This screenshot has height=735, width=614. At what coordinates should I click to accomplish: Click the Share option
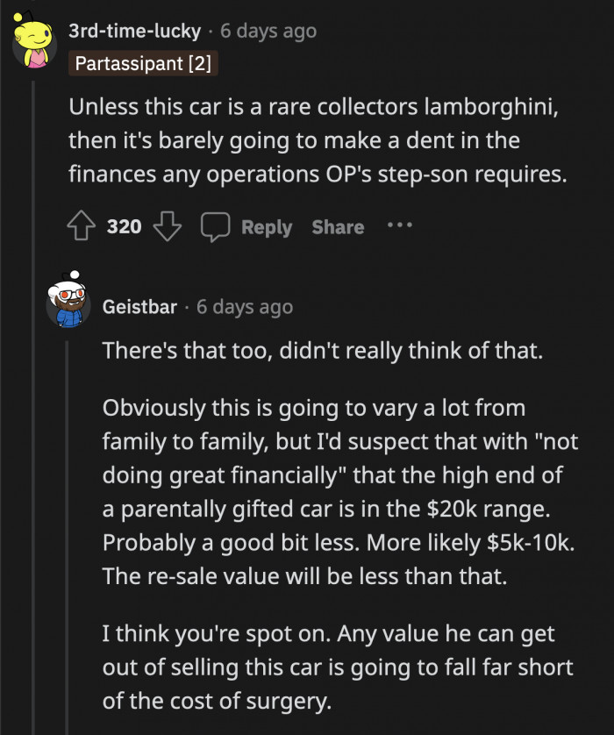click(338, 226)
